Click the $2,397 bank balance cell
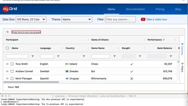Screen dimensions: 188x106 168,64
